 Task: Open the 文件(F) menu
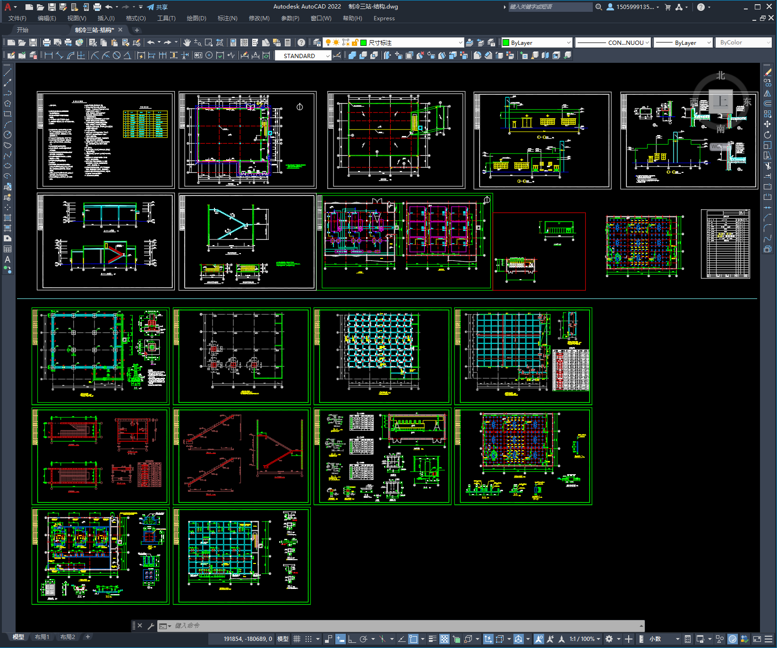click(17, 18)
